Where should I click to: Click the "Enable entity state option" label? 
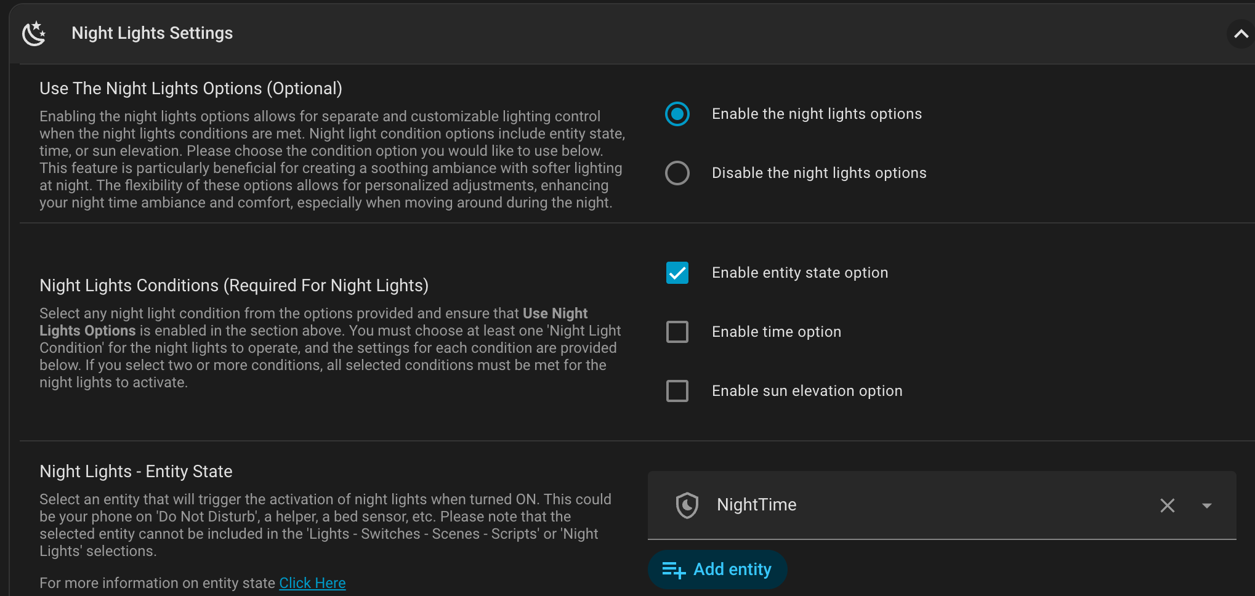(799, 273)
